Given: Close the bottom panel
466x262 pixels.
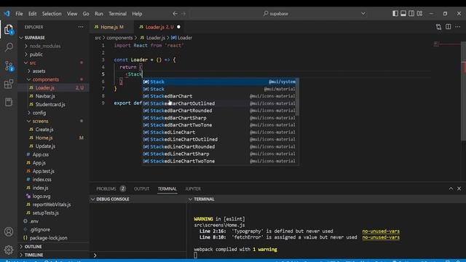Looking at the screenshot, I should (x=459, y=188).
